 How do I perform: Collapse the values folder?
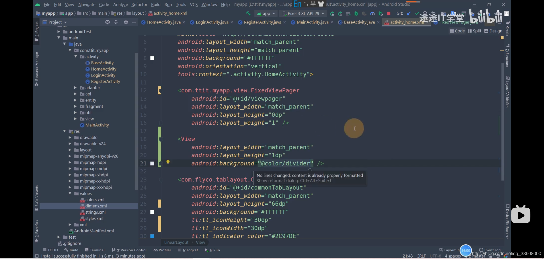[70, 194]
